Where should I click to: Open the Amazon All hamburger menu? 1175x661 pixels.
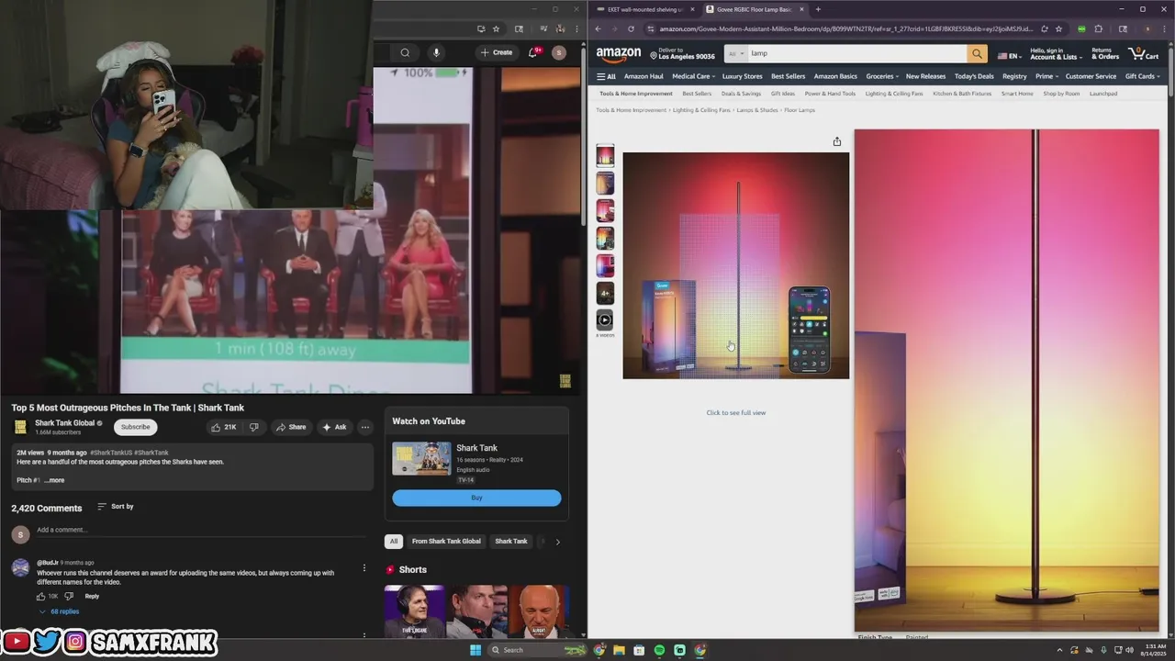click(606, 76)
